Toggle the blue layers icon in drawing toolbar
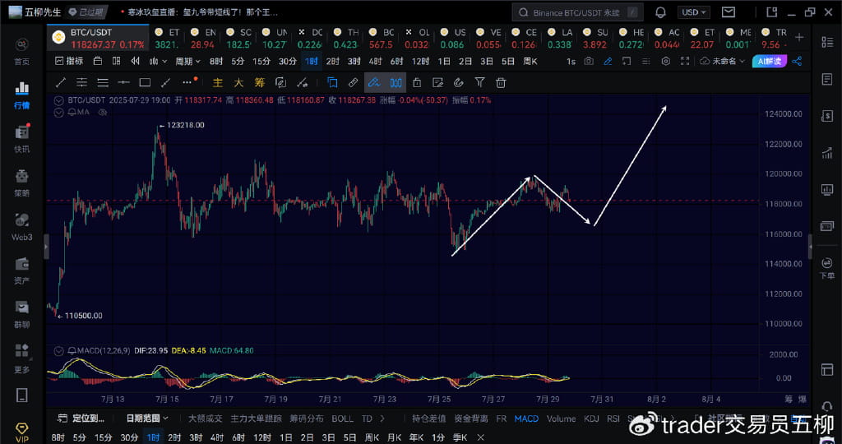This screenshot has width=842, height=444. 332,82
